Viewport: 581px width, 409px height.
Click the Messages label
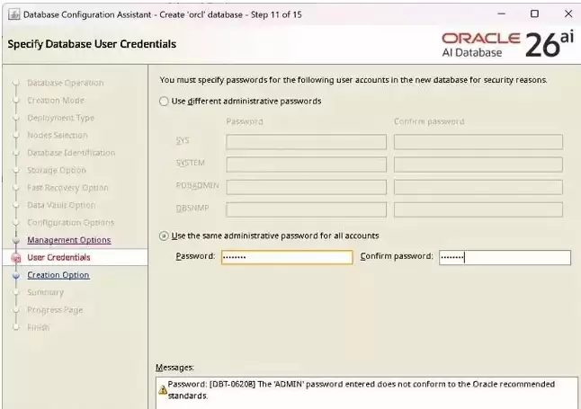coord(174,368)
